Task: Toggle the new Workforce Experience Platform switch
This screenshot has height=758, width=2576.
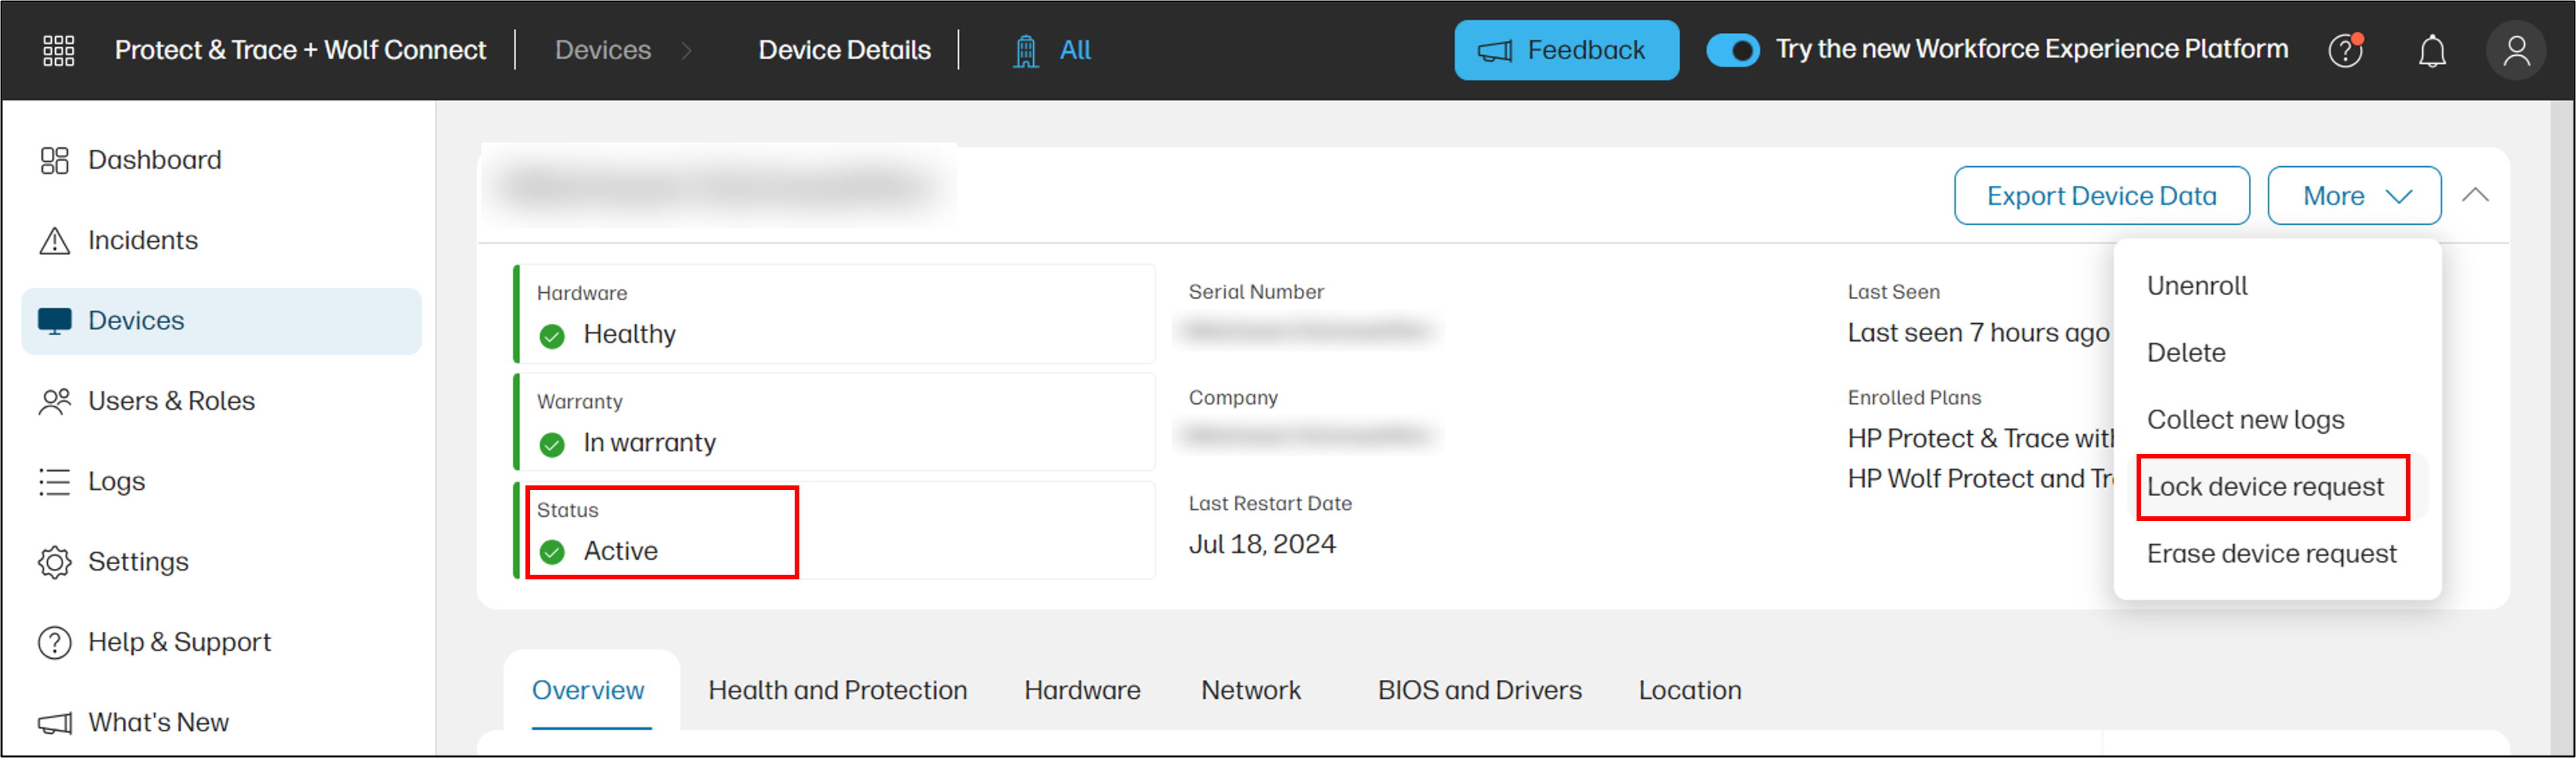Action: point(1733,50)
